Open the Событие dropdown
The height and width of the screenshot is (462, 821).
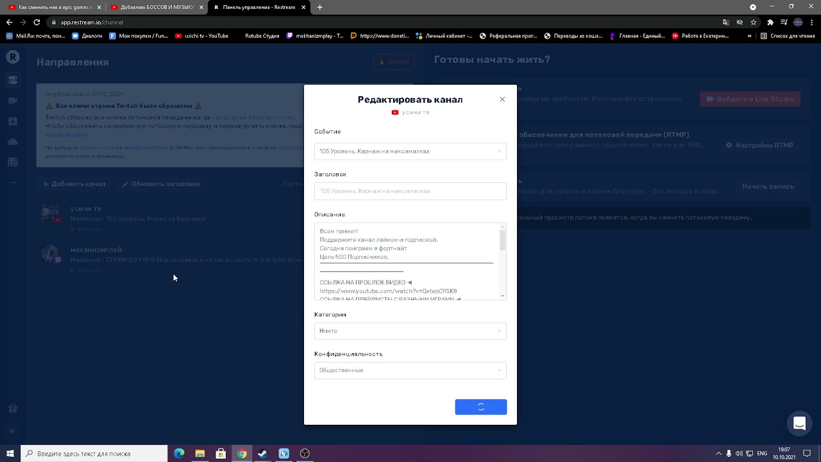(410, 151)
